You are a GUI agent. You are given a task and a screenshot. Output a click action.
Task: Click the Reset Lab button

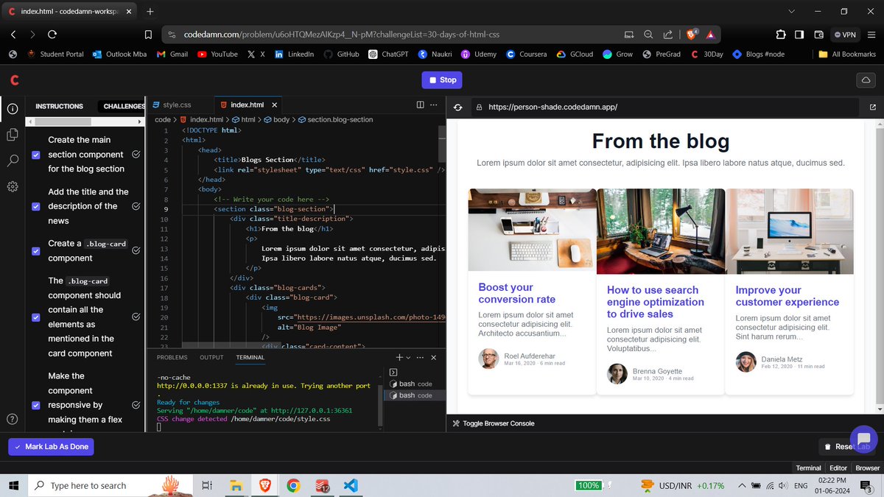849,447
